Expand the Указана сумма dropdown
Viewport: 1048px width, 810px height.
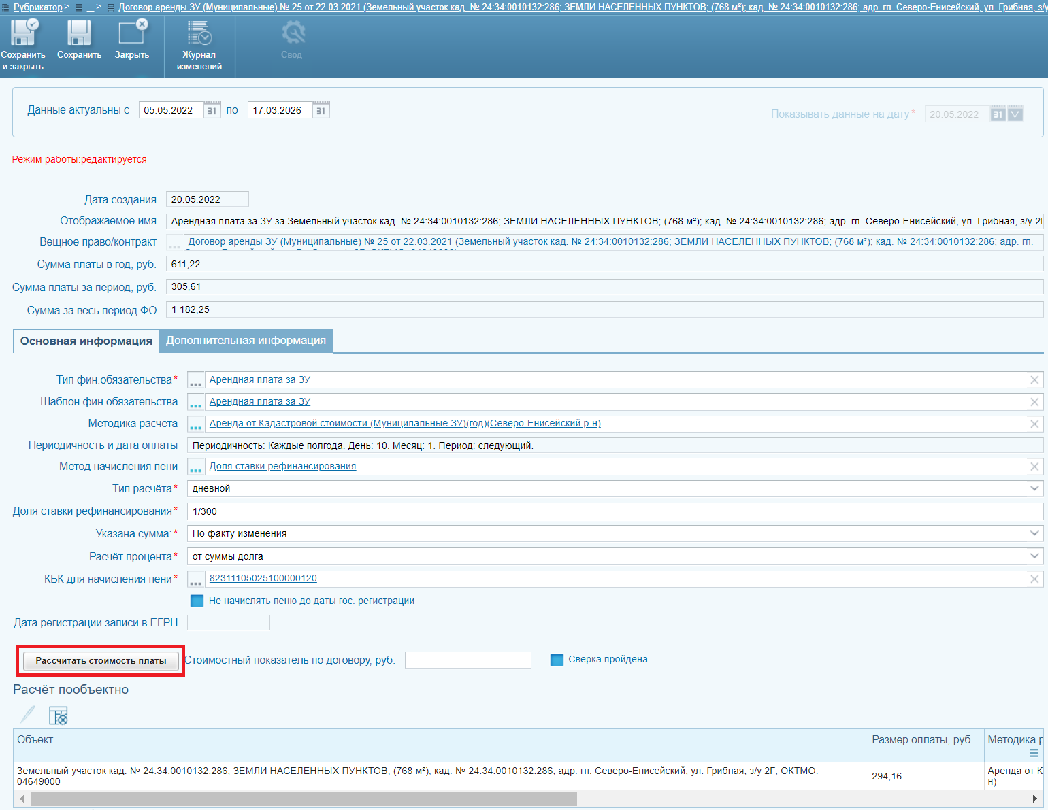[x=1034, y=533]
